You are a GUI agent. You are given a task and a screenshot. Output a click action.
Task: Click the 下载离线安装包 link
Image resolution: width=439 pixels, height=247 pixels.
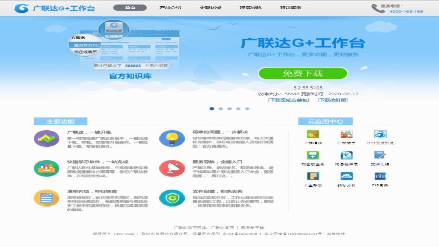[x=288, y=100]
